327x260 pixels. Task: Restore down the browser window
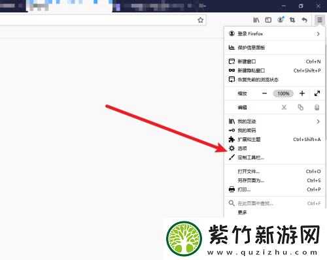(x=301, y=6)
